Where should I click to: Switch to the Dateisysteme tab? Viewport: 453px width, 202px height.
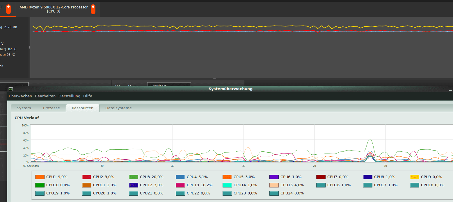click(118, 108)
